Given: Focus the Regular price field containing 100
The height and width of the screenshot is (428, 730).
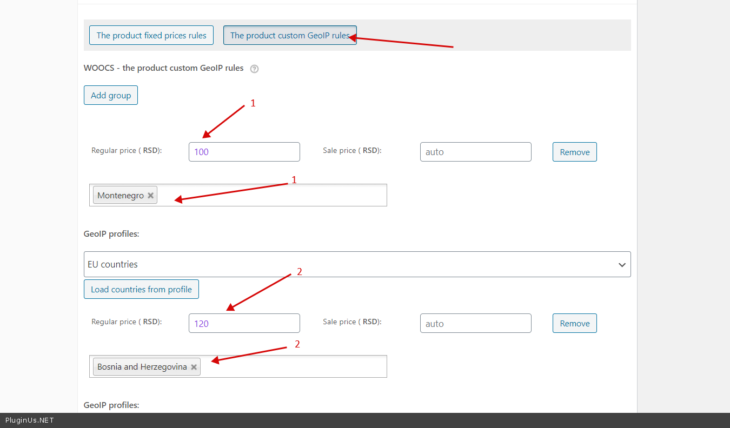Looking at the screenshot, I should (244, 152).
